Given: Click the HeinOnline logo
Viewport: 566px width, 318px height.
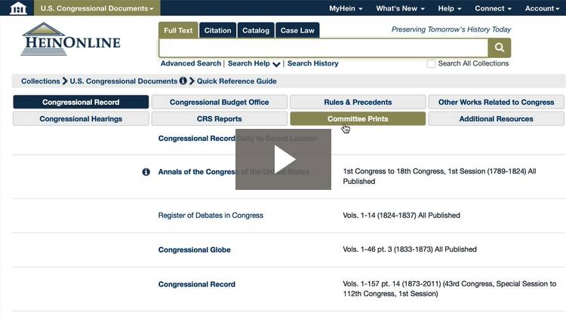Looking at the screenshot, I should pos(71,39).
